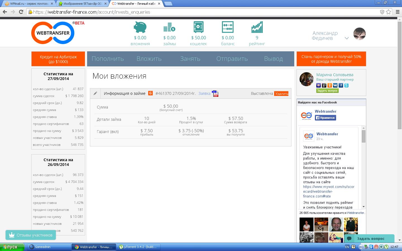402x251 pixels.
Task: Click EN language indicator in taskbar
Action: [347, 247]
